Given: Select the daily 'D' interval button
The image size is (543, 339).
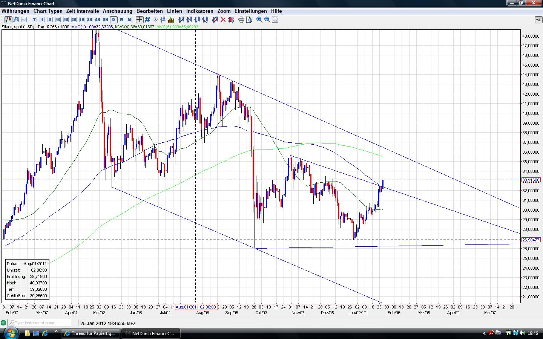Looking at the screenshot, I should (113, 20).
